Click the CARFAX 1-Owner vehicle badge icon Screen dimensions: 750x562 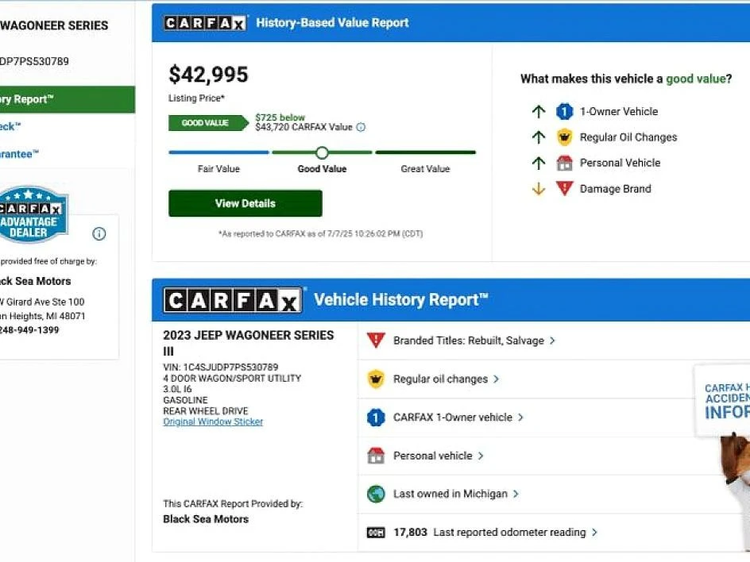(376, 418)
